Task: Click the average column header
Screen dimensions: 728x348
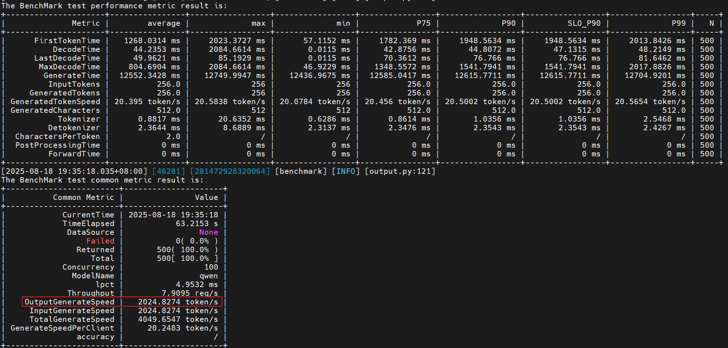Action: point(164,23)
